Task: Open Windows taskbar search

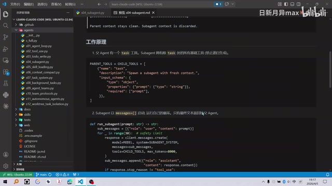Action: (16, 181)
